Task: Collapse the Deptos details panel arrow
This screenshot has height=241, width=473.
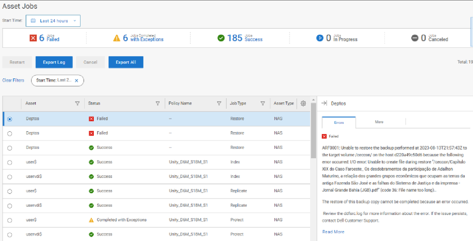Action: [x=324, y=103]
